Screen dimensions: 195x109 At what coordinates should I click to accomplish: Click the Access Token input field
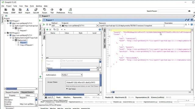point(83,82)
